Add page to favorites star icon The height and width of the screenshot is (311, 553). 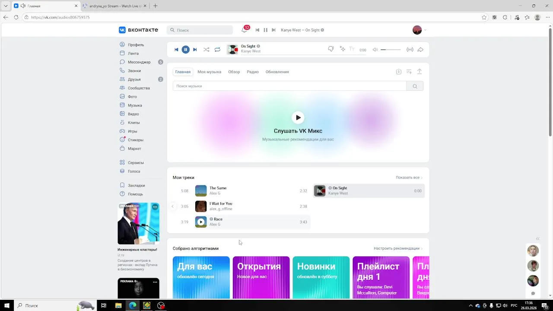(484, 17)
